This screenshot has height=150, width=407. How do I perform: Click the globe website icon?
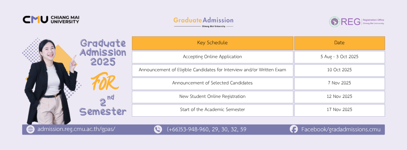point(31,129)
